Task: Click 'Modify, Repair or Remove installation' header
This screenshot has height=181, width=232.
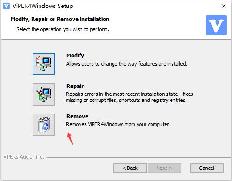Action: click(60, 19)
